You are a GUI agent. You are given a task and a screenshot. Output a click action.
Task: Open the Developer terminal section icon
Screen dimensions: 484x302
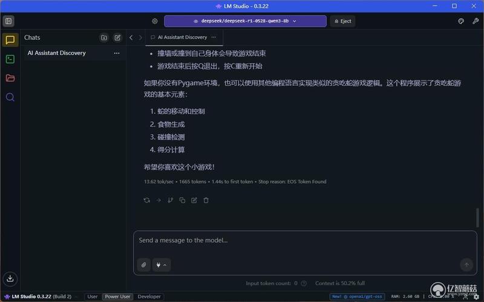pos(10,59)
